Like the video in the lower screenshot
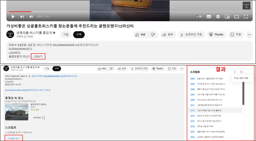Image resolution: width=256 pixels, height=141 pixels. point(102,69)
